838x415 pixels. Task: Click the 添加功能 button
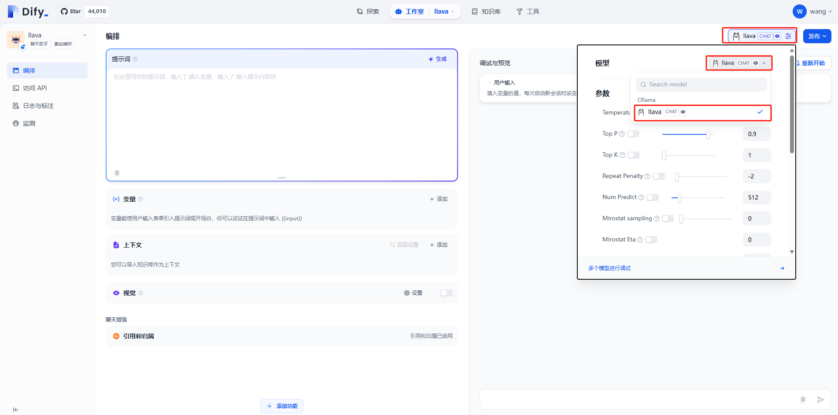[x=282, y=406]
